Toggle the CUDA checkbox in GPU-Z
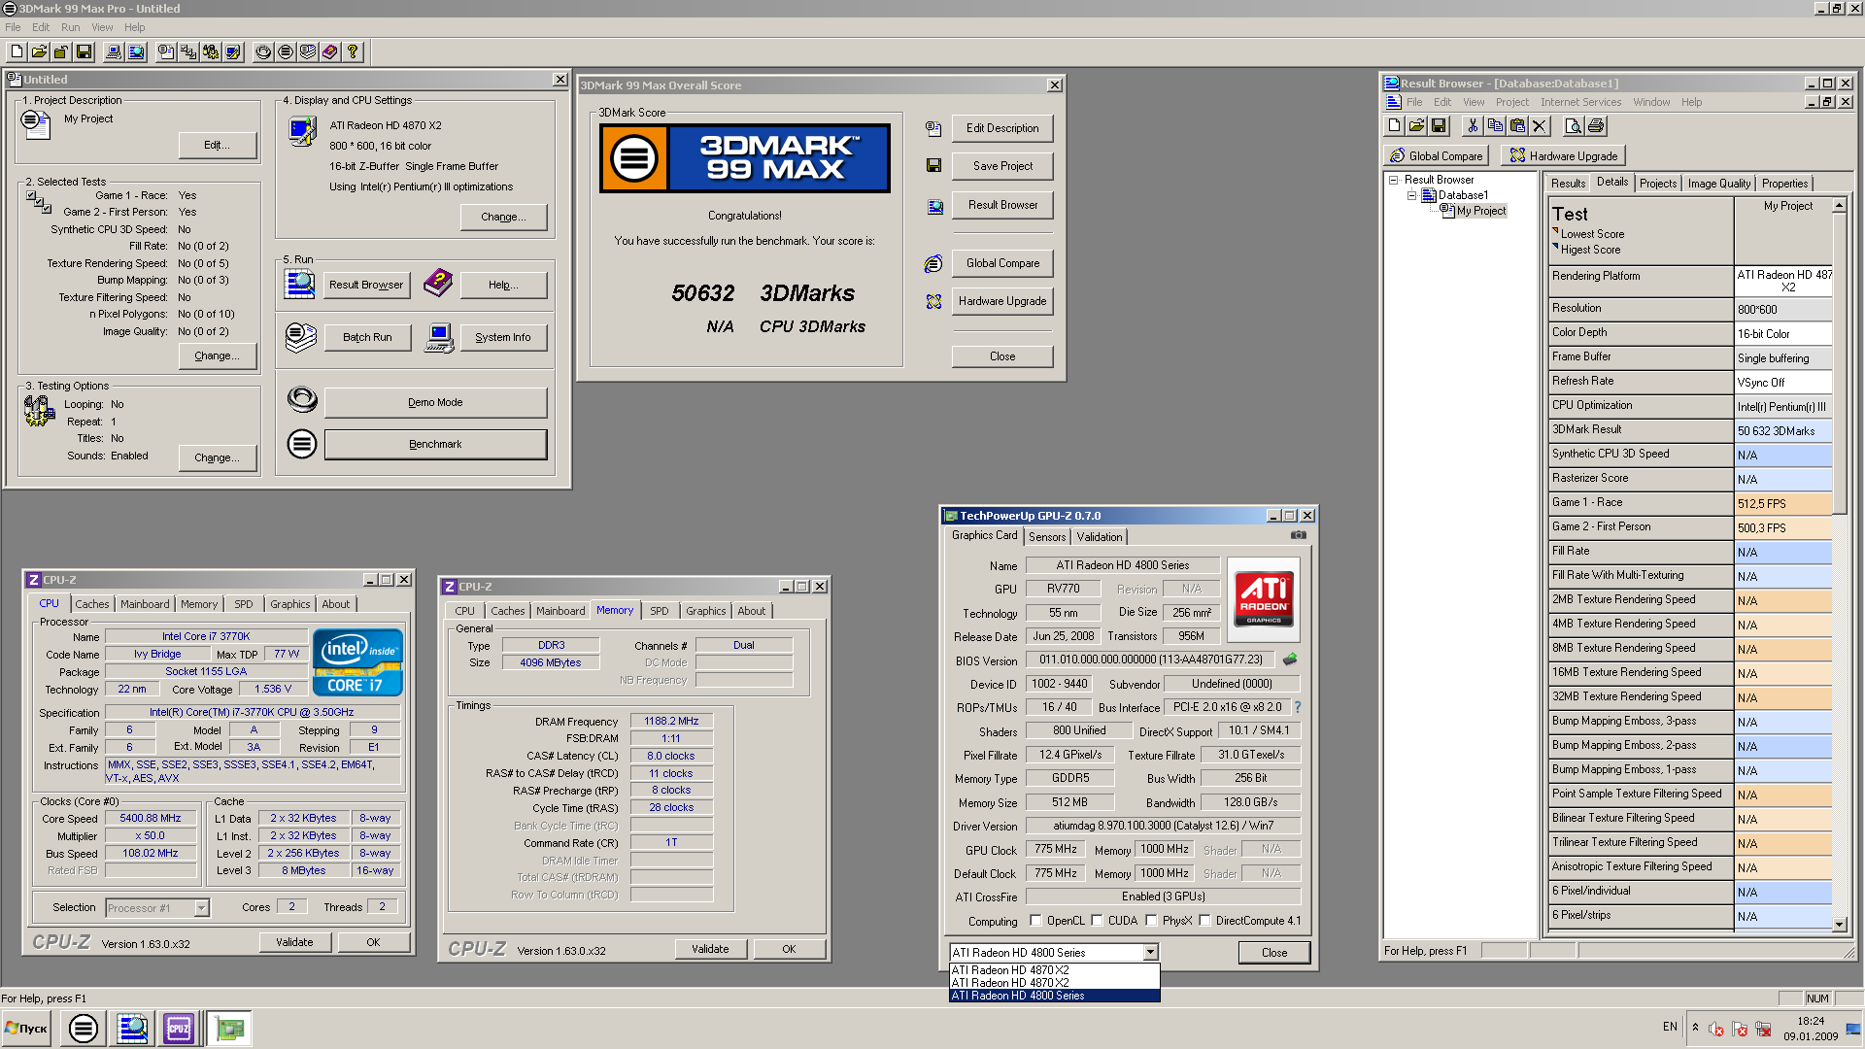Viewport: 1865px width, 1049px height. (x=1097, y=921)
